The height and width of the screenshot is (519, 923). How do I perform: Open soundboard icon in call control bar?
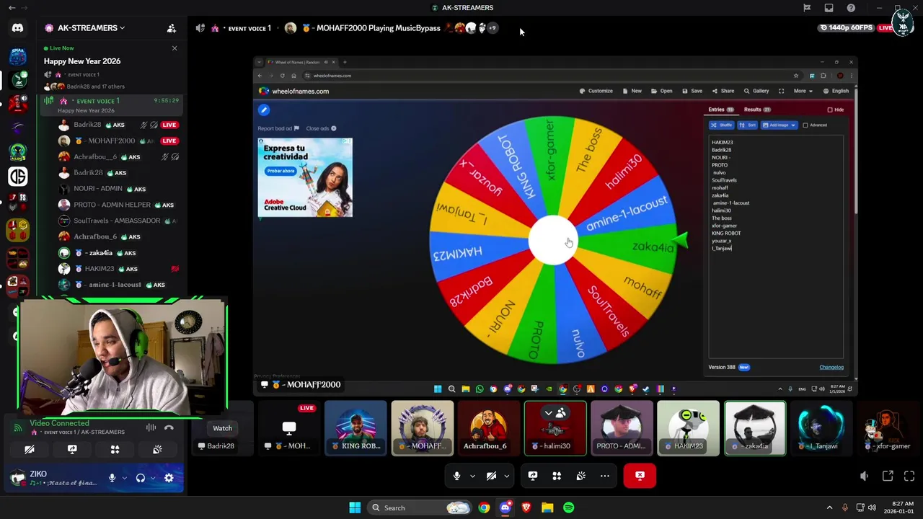(x=580, y=476)
